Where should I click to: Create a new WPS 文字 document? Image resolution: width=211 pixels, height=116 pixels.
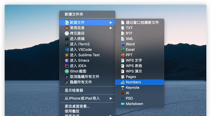[140, 61]
